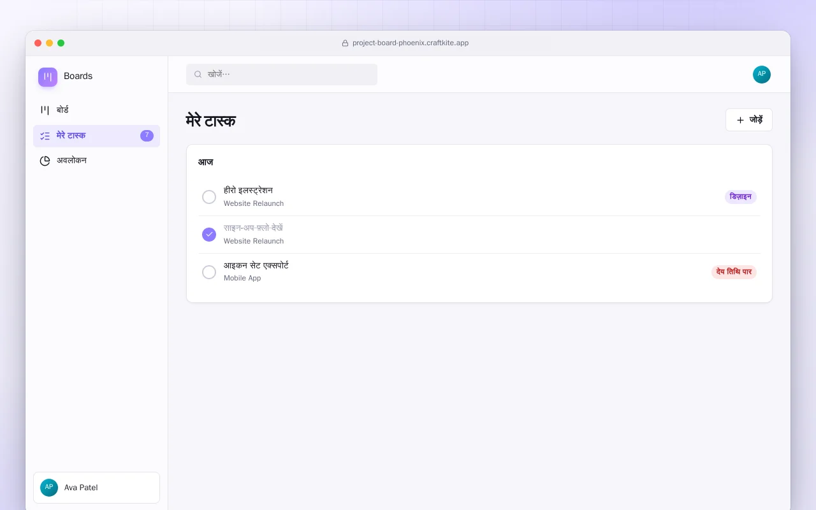This screenshot has width=816, height=510.
Task: Open the Ava Patel profile card
Action: 96,488
